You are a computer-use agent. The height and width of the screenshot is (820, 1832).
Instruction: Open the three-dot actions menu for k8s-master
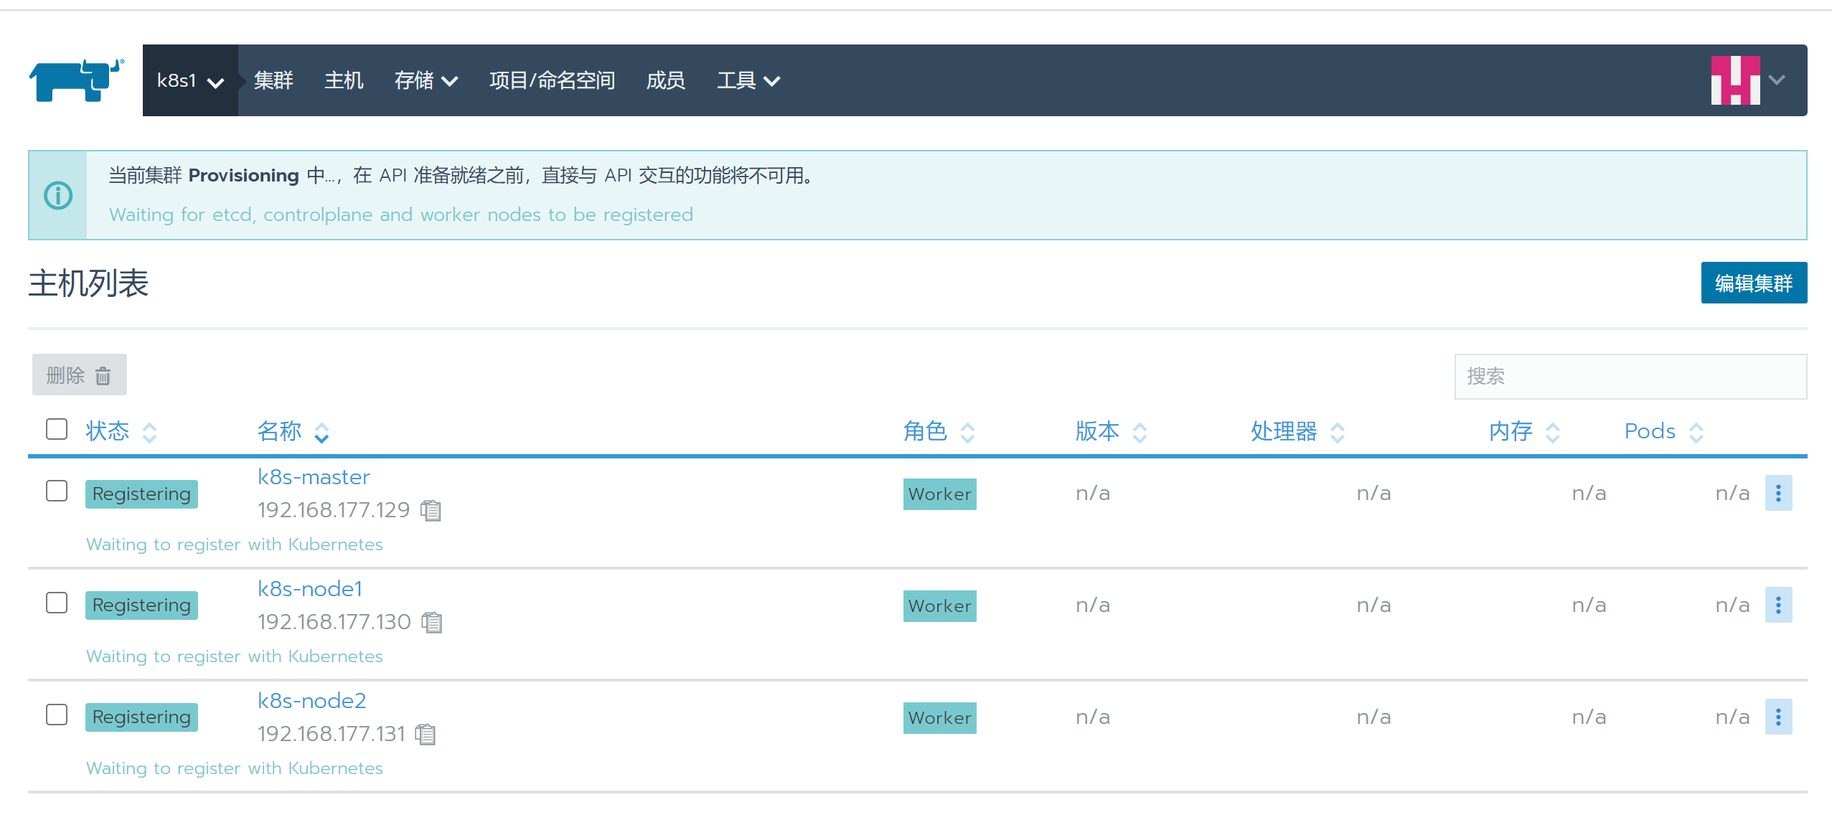1777,493
